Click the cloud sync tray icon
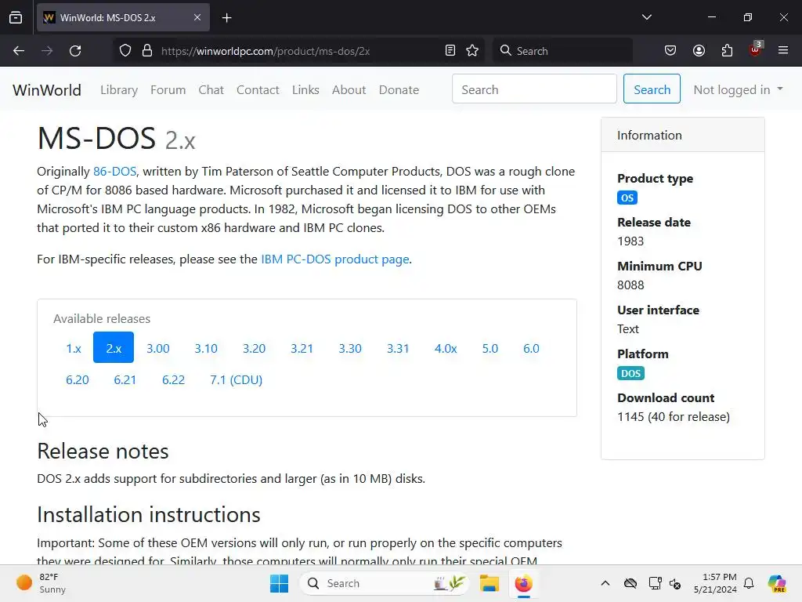The height and width of the screenshot is (602, 802). pyautogui.click(x=630, y=583)
